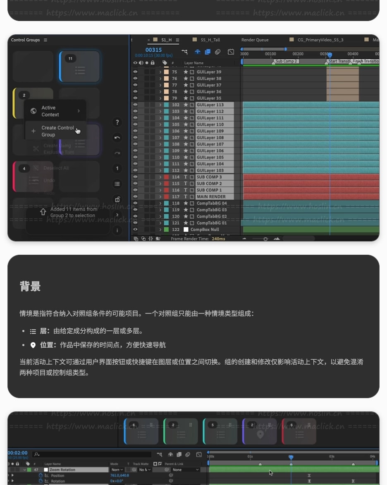Image resolution: width=387 pixels, height=485 pixels.
Task: Toggle the blue frame blending switch
Action: coord(208,52)
